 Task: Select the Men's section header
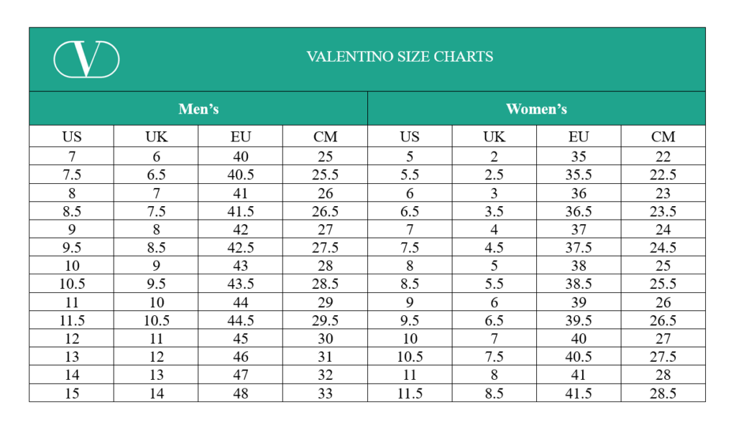[x=198, y=108]
